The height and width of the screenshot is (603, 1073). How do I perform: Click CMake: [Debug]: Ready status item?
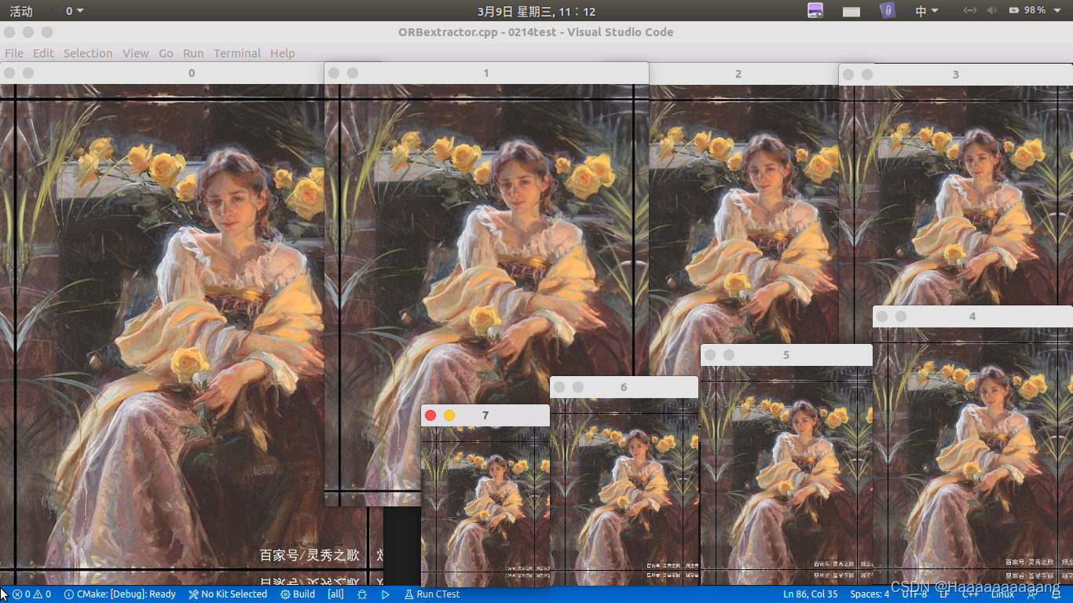(119, 594)
